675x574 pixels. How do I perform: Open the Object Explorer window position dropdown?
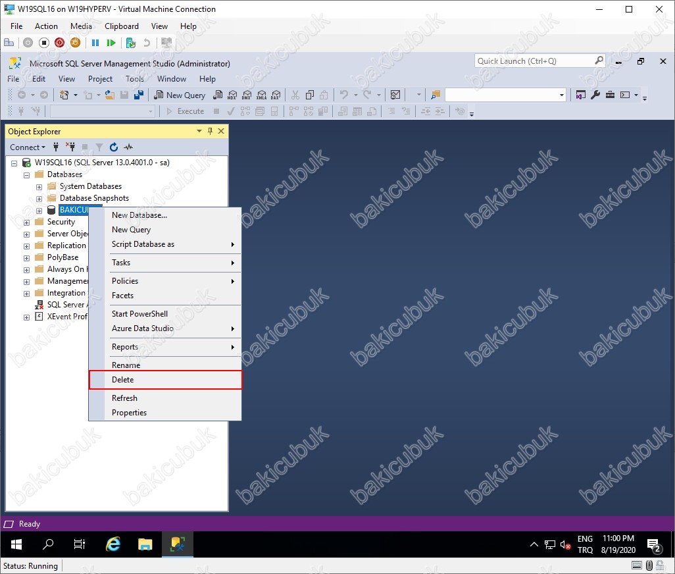pos(199,131)
